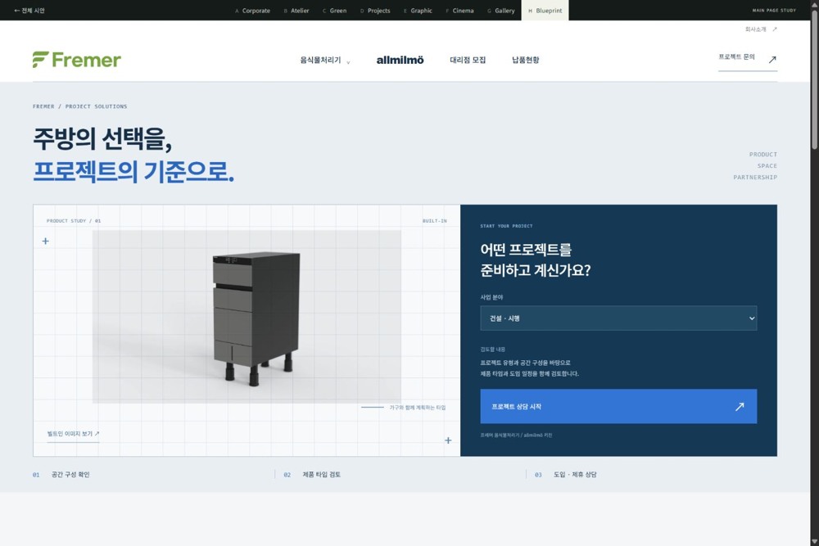Click the MAIN PAGE STUDY label

pyautogui.click(x=774, y=11)
